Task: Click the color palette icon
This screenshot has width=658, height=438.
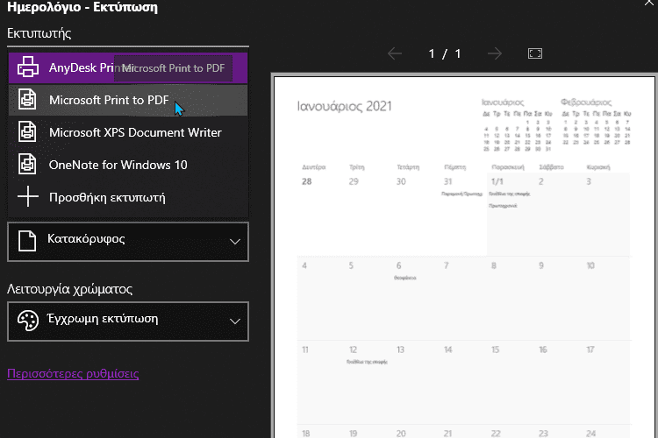Action: (x=28, y=320)
